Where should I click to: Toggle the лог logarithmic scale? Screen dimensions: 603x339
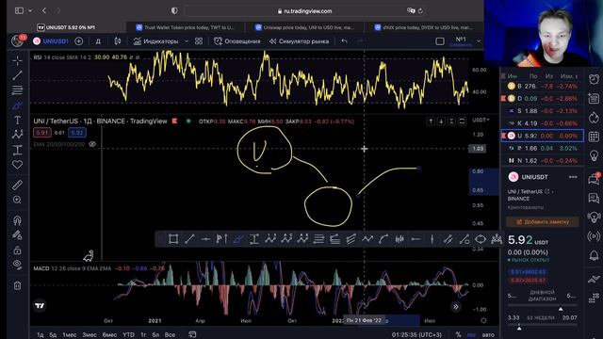click(471, 335)
